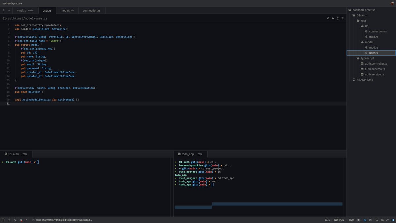Viewport: 396px width, 223px height.
Task: Open project search in status bar
Action: (15, 220)
